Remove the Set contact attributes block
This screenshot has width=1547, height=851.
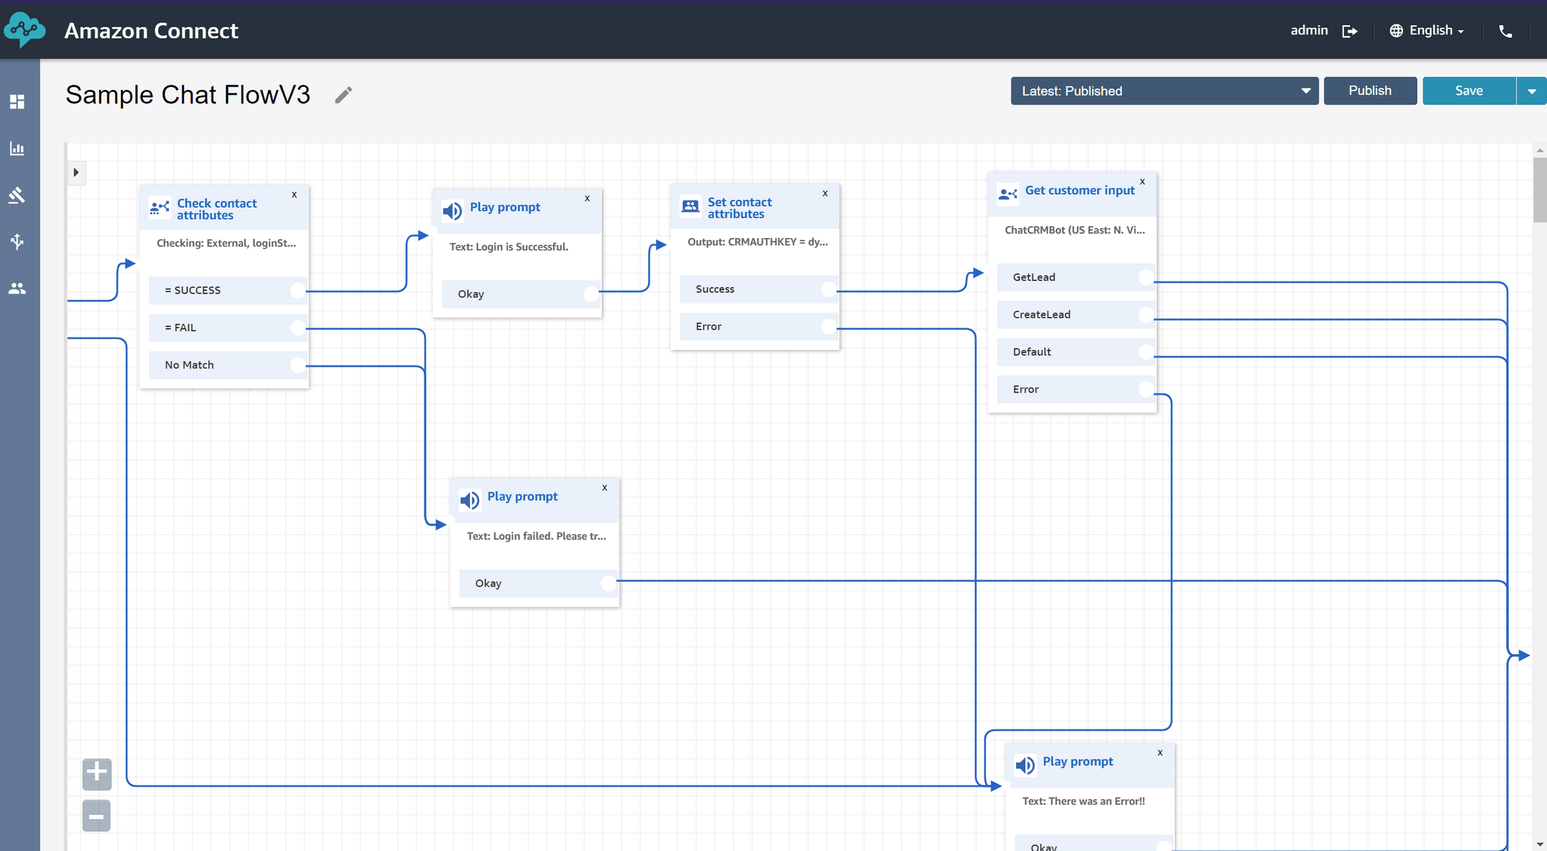tap(825, 194)
